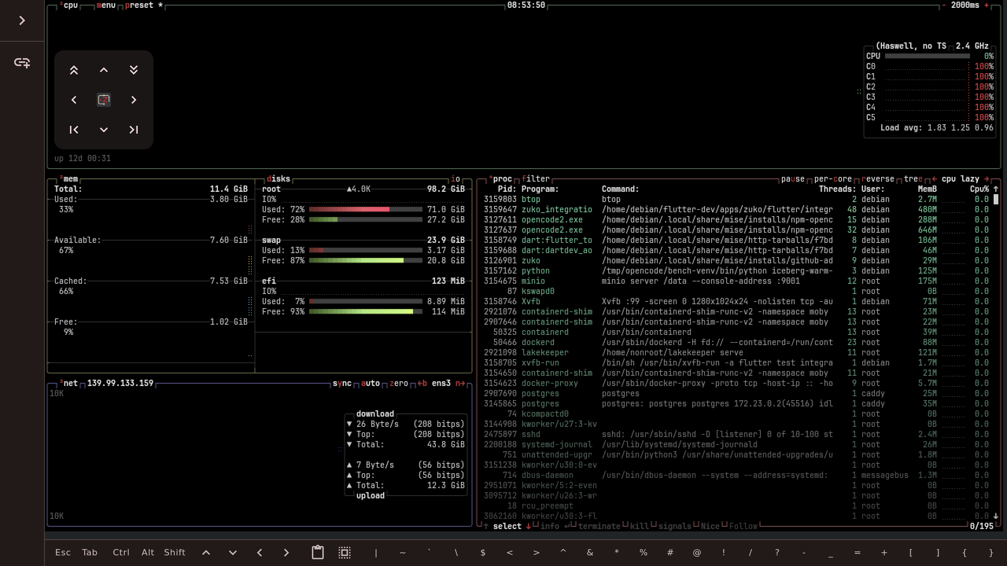The width and height of the screenshot is (1007, 566).
Task: Tap the left arrow in navigation pad
Action: click(x=74, y=100)
